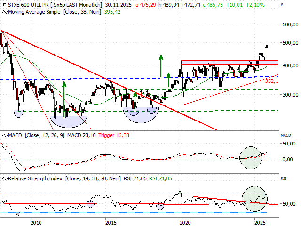301x226 pixels.
Task: Click the candlestick icon before STXE 600 title
Action: (x=4, y=4)
